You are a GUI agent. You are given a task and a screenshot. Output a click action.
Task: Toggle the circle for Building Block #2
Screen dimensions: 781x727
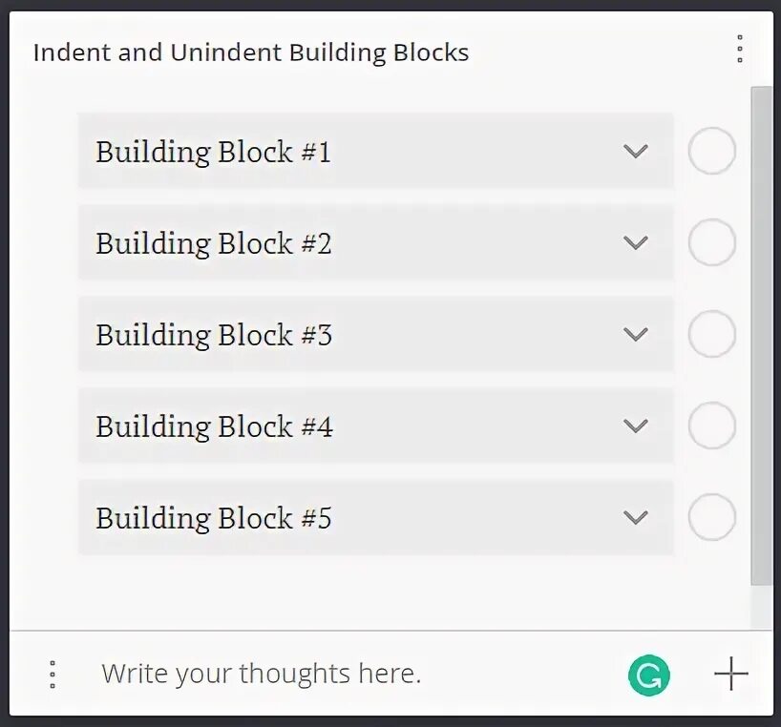click(x=711, y=243)
